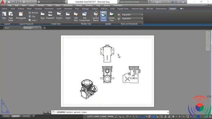This screenshot has height=119, width=212.
Task: Click the Edit Components tool
Action: pyautogui.click(x=84, y=16)
